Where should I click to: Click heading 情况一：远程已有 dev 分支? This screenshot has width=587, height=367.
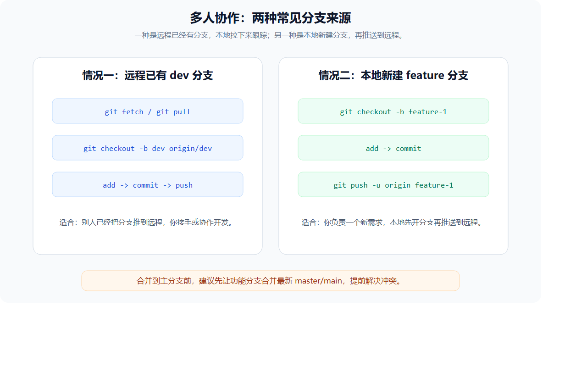(148, 75)
